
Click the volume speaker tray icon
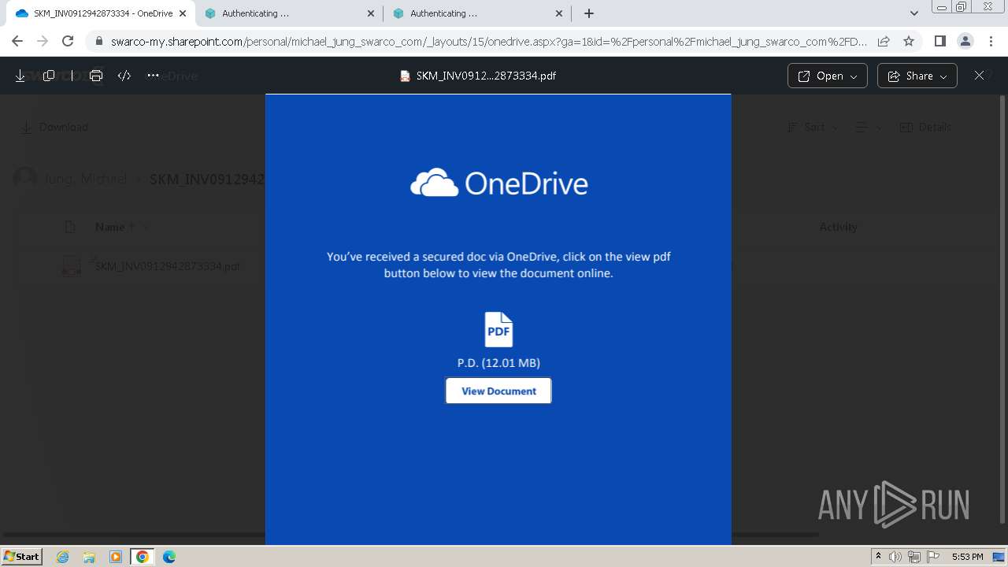click(895, 557)
